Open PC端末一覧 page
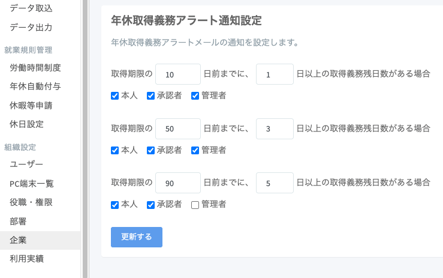The height and width of the screenshot is (278, 443). click(x=32, y=183)
